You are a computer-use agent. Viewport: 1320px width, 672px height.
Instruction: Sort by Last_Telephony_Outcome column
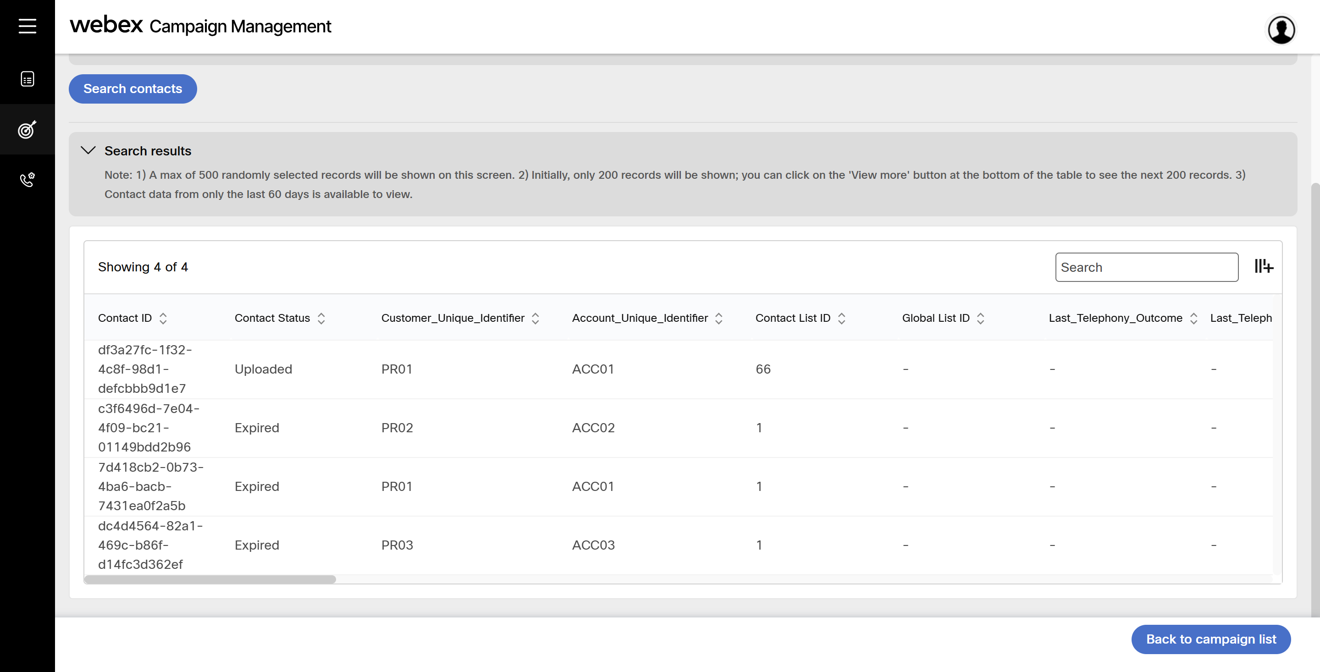pos(1193,319)
